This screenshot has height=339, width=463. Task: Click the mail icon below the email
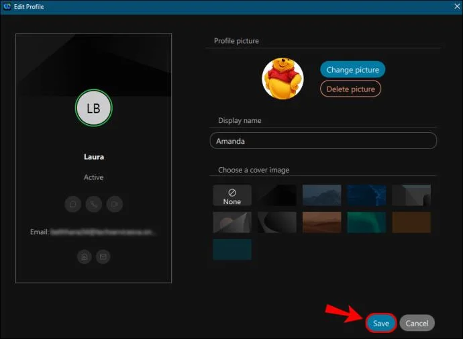point(103,256)
